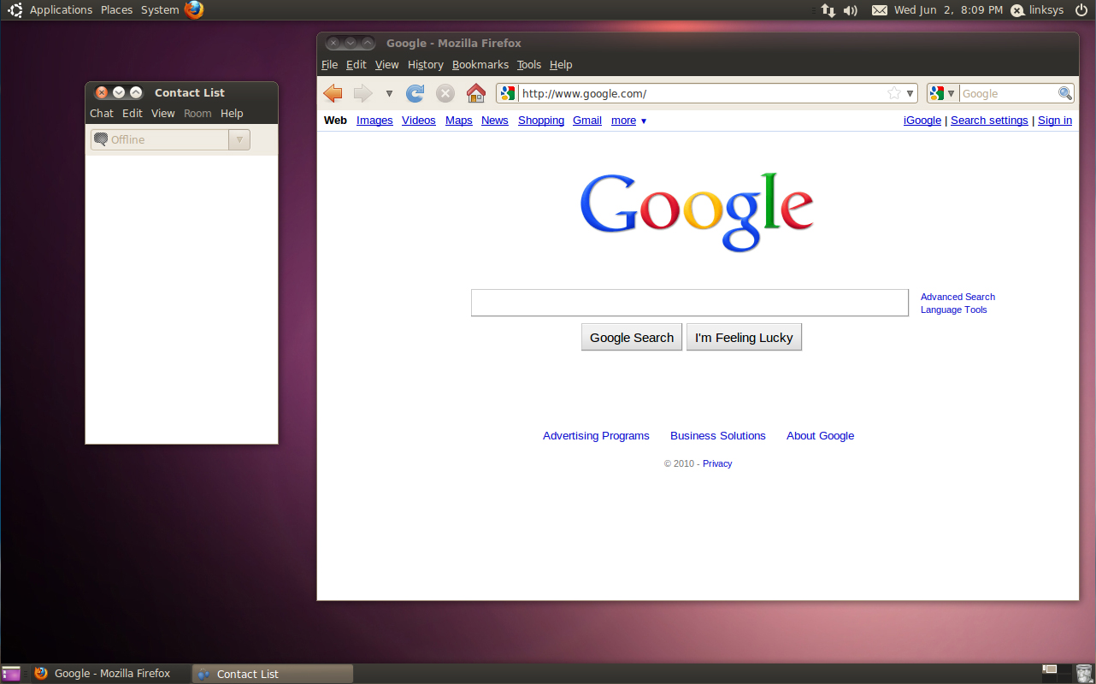Open the Places menu in top panel

(116, 10)
